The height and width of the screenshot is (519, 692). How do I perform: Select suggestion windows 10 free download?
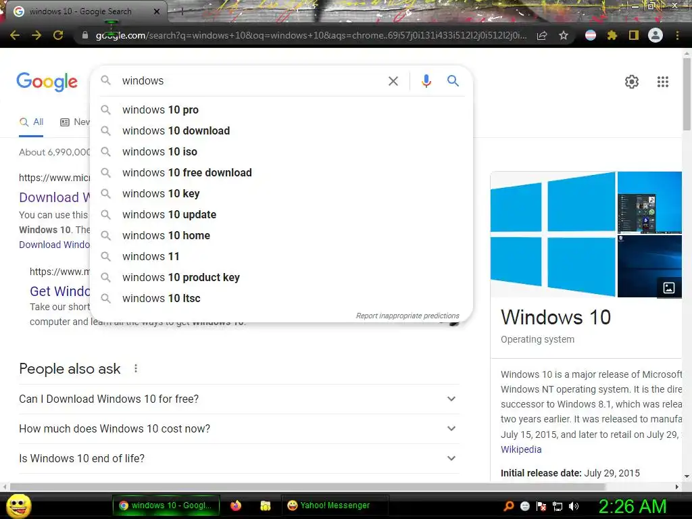coord(281,172)
